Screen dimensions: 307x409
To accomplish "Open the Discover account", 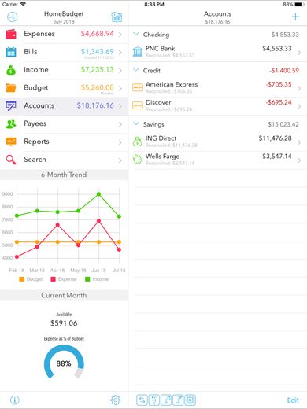I will 217,106.
